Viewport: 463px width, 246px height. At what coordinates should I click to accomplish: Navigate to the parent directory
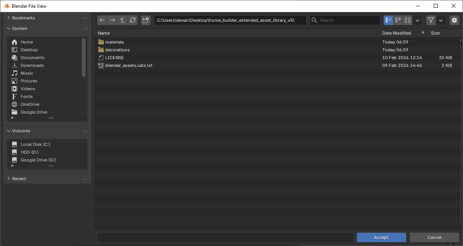pos(122,20)
